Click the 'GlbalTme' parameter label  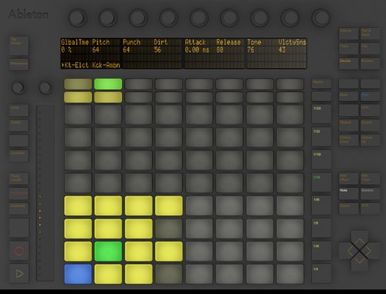click(75, 42)
